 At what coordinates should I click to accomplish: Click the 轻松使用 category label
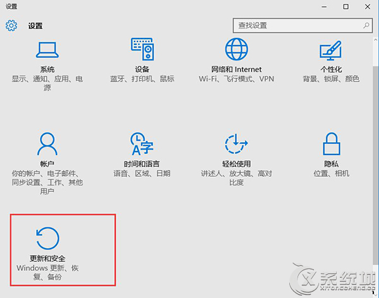coord(236,164)
